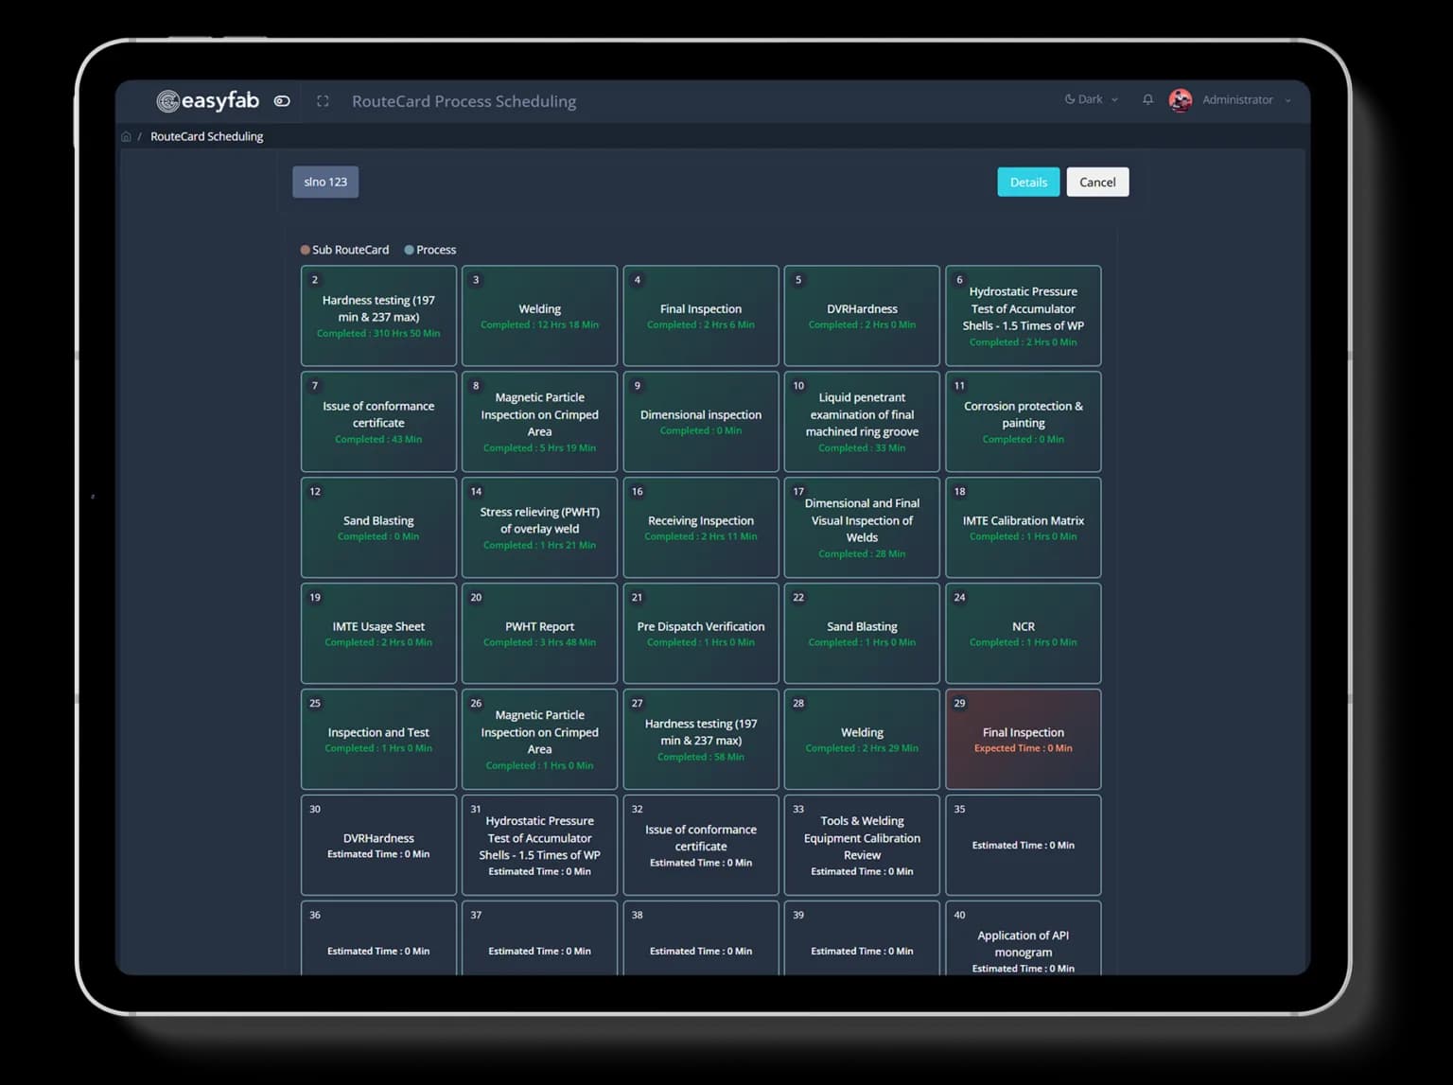Image resolution: width=1453 pixels, height=1085 pixels.
Task: Select card 40 Application of API monogram
Action: [1024, 938]
